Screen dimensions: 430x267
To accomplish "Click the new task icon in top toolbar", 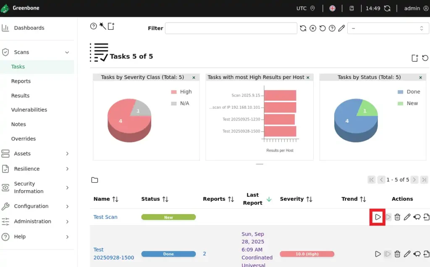I will [111, 26].
